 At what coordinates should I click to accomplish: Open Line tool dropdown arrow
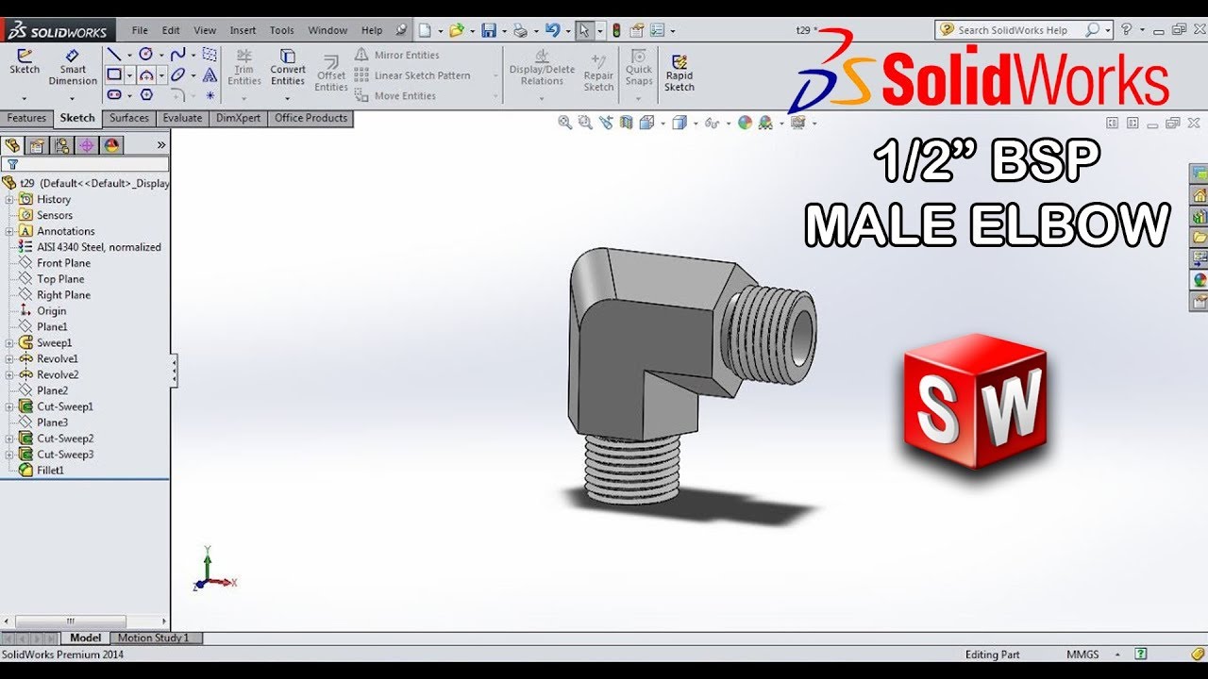click(x=129, y=55)
